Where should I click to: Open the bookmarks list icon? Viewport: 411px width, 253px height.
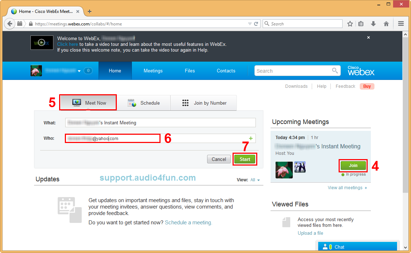tap(361, 24)
